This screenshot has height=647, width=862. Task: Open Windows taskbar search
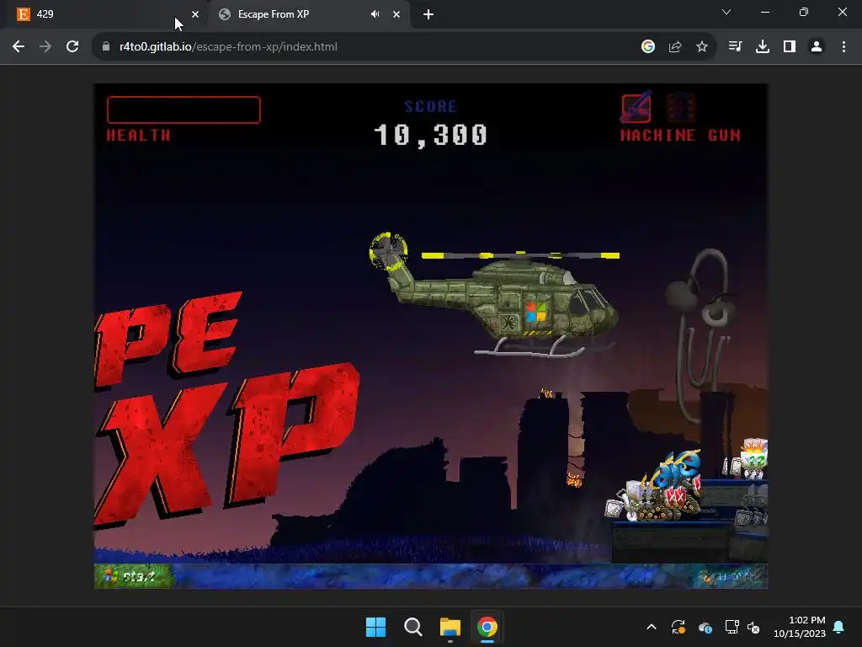click(412, 627)
